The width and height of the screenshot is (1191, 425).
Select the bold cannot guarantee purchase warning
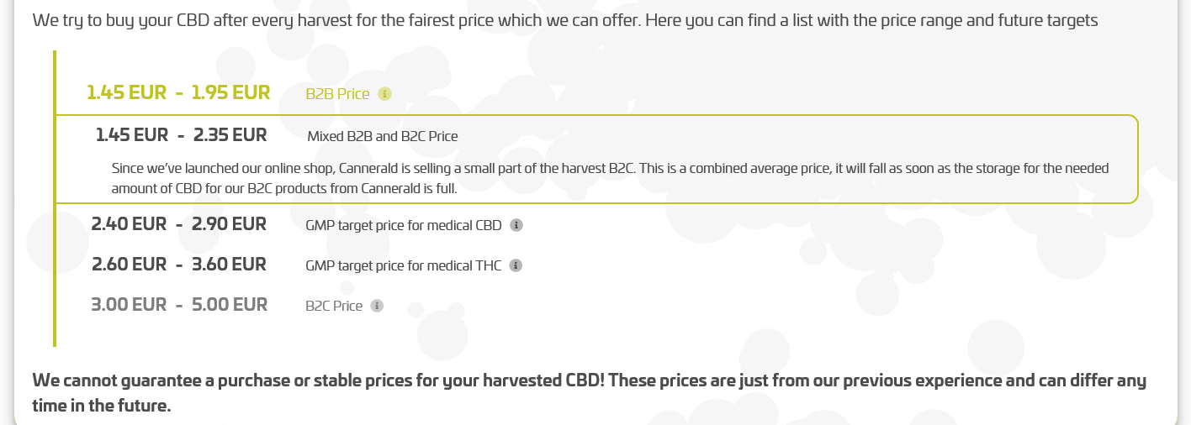pyautogui.click(x=589, y=393)
